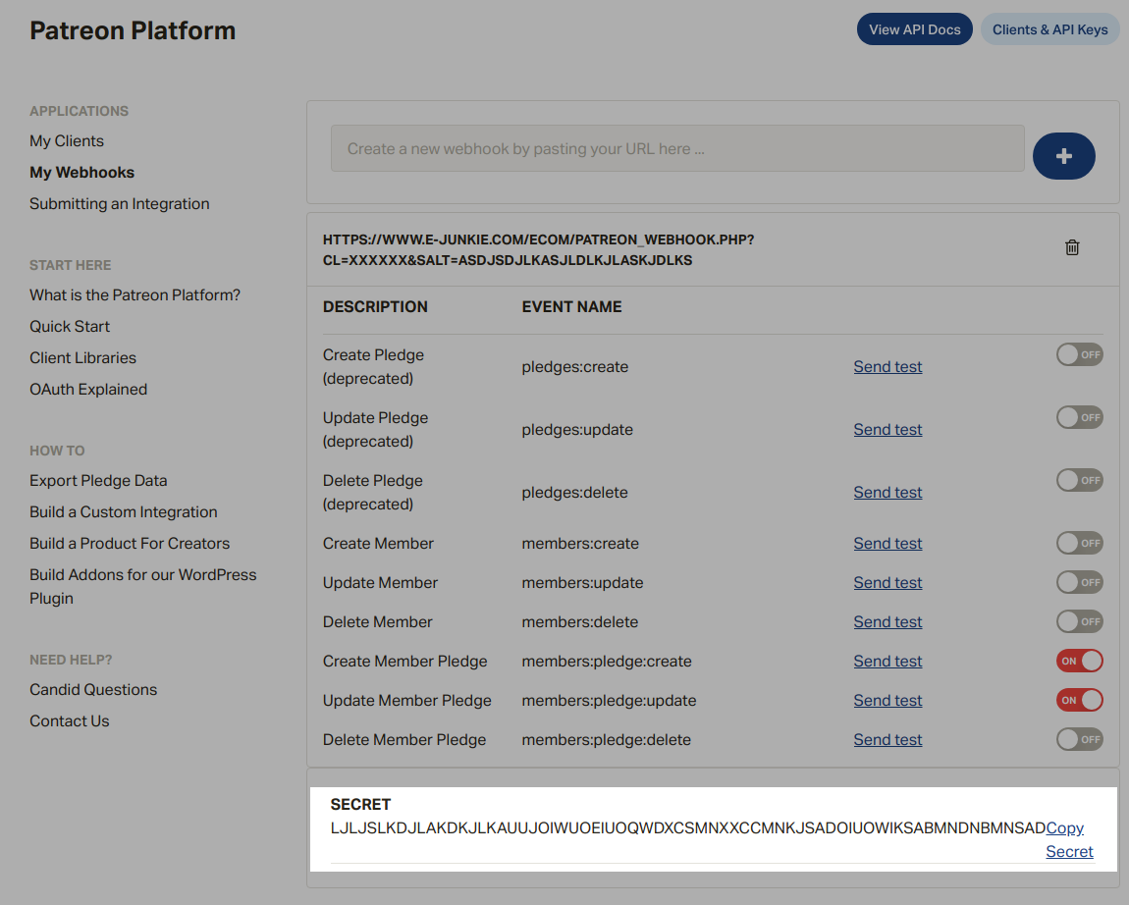Image resolution: width=1129 pixels, height=905 pixels.
Task: Click the Copy Secret link
Action: click(x=1065, y=828)
